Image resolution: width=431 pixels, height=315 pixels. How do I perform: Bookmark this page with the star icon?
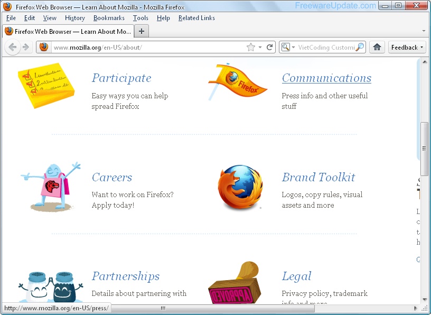tap(251, 48)
